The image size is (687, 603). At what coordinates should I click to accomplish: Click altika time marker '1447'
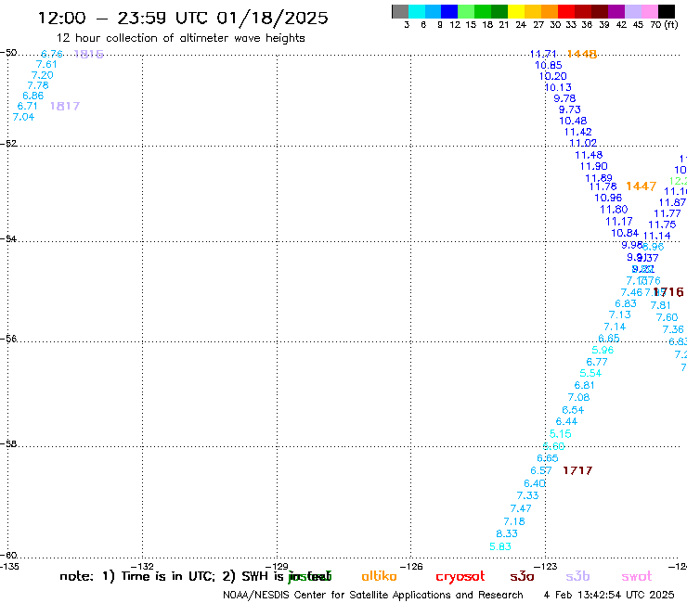(x=641, y=186)
